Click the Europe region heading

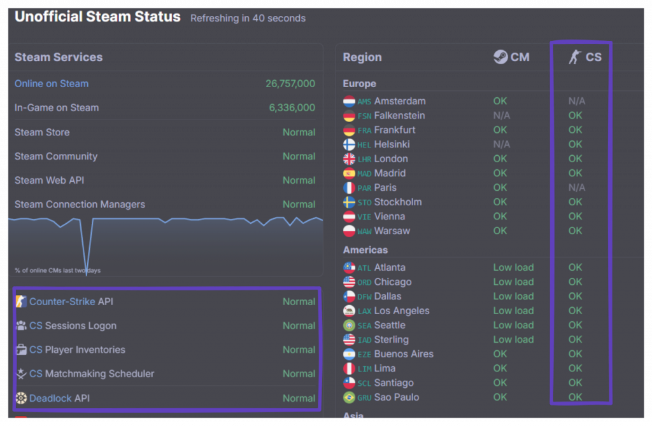pyautogui.click(x=359, y=84)
